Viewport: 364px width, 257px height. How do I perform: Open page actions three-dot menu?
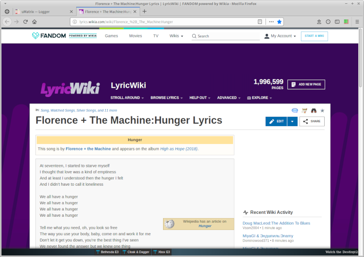pyautogui.click(x=271, y=21)
